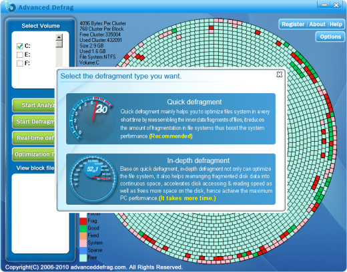The width and height of the screenshot is (347, 272).
Task: Click the green Good legend swatch
Action: point(83,228)
